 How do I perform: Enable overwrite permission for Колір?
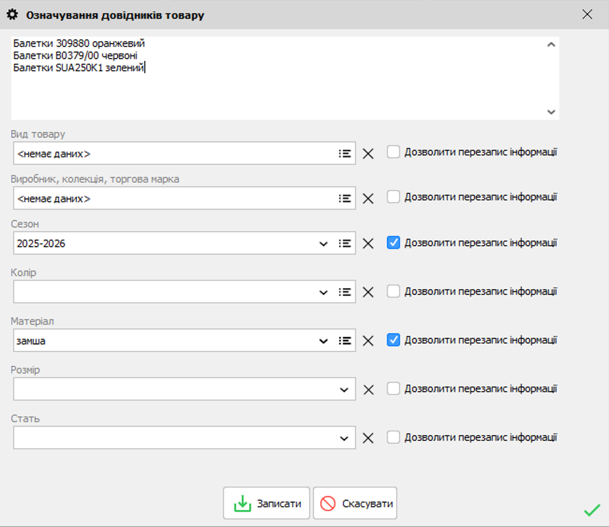[x=393, y=291]
